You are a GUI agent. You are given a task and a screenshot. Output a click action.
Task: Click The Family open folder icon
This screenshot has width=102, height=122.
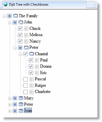tap(16, 16)
